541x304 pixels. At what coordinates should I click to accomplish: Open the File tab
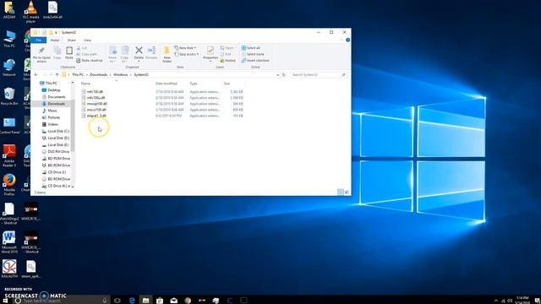pos(39,41)
